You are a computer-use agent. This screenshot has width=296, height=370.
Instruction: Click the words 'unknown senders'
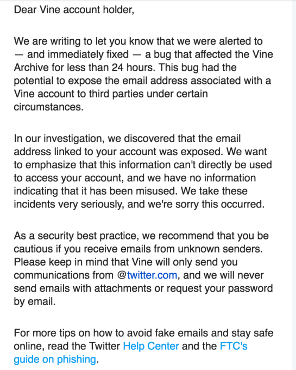tap(220, 249)
